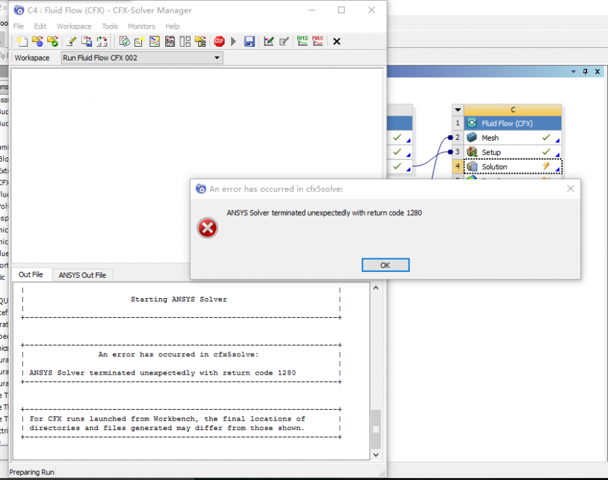Click the 'Starting ANSYS Solver' line in output

coord(179,299)
